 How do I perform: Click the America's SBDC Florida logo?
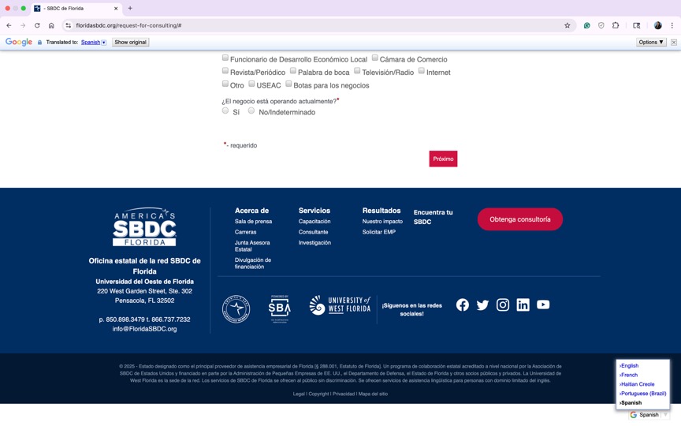pyautogui.click(x=144, y=228)
